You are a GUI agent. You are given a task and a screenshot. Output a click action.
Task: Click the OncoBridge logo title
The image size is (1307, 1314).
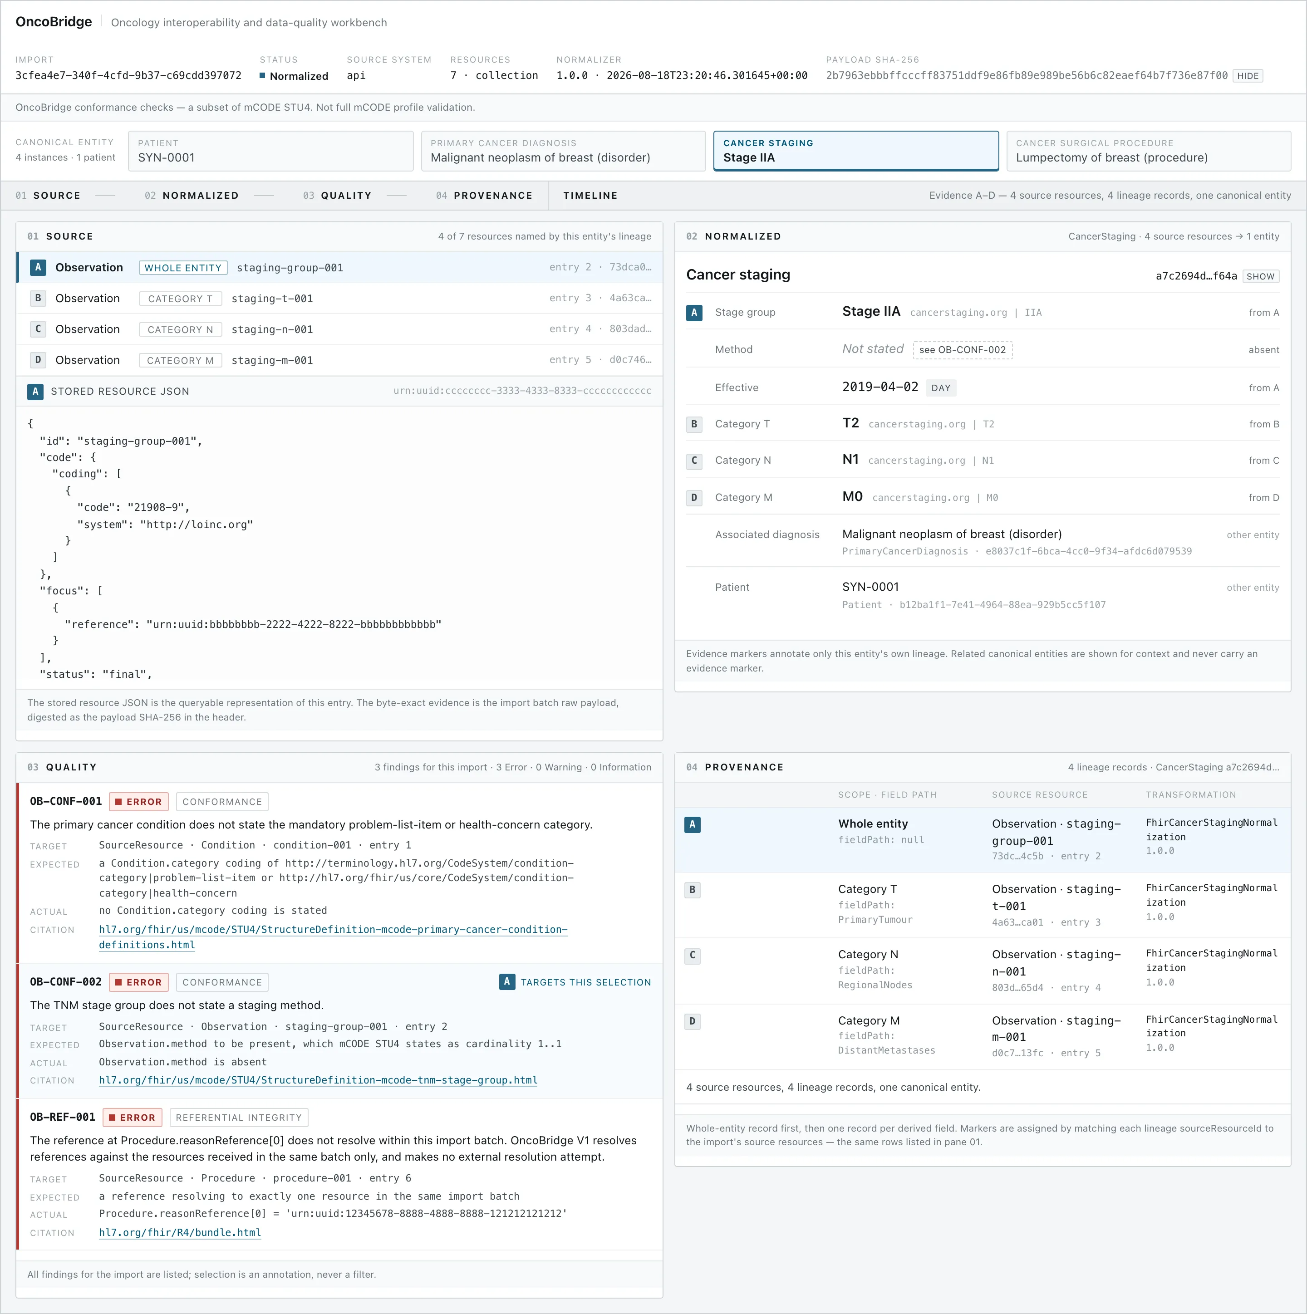[54, 22]
